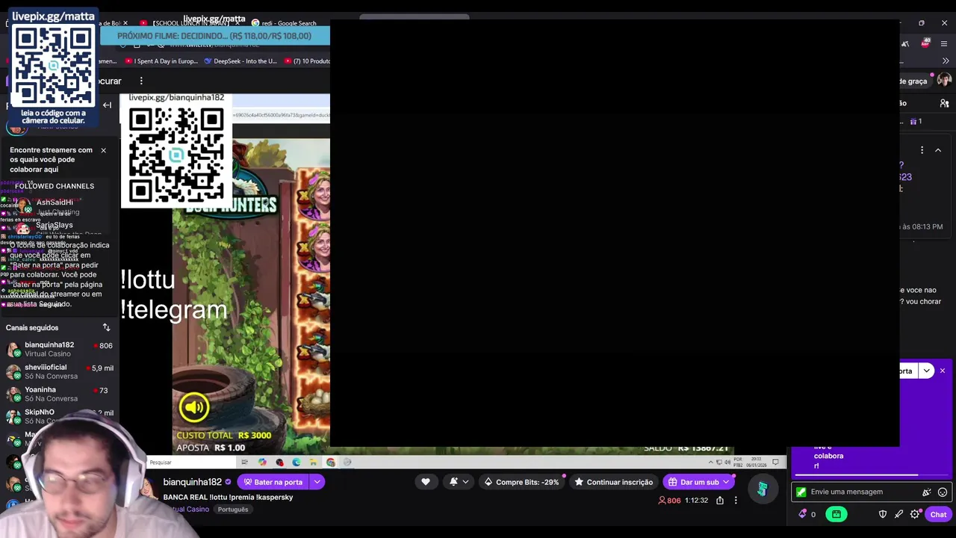Click the 'Dar um sub' button
This screenshot has height=538, width=956.
coord(699,482)
